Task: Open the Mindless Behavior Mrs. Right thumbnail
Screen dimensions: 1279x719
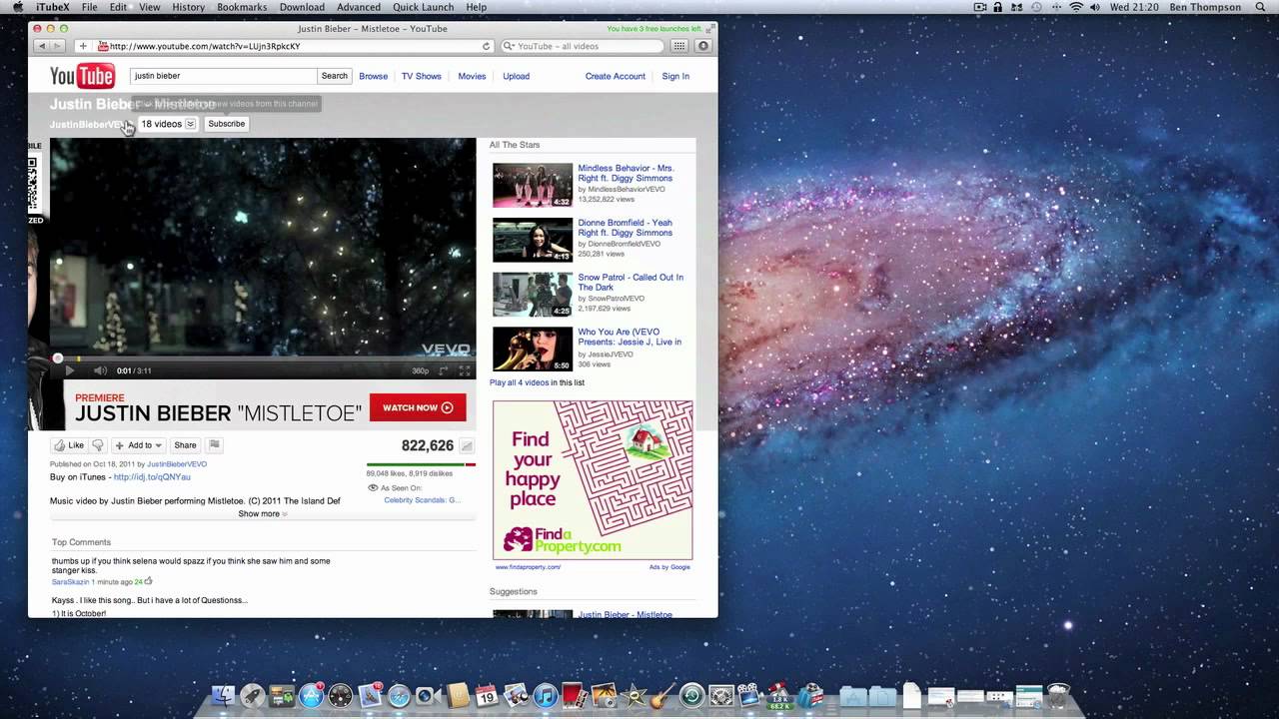Action: pos(533,185)
